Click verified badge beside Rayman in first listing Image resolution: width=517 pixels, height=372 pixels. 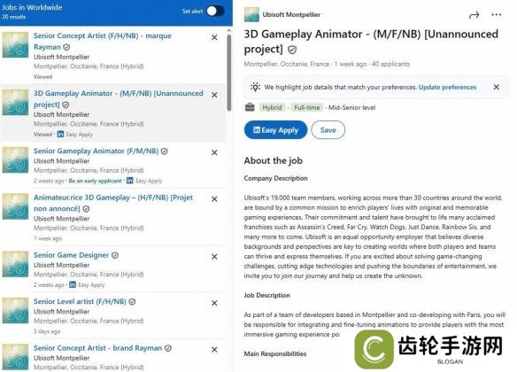[x=66, y=48]
